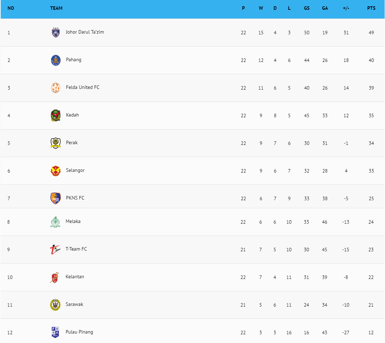This screenshot has height=343, width=385.
Task: Click the Felda United FC crest
Action: pyautogui.click(x=55, y=87)
